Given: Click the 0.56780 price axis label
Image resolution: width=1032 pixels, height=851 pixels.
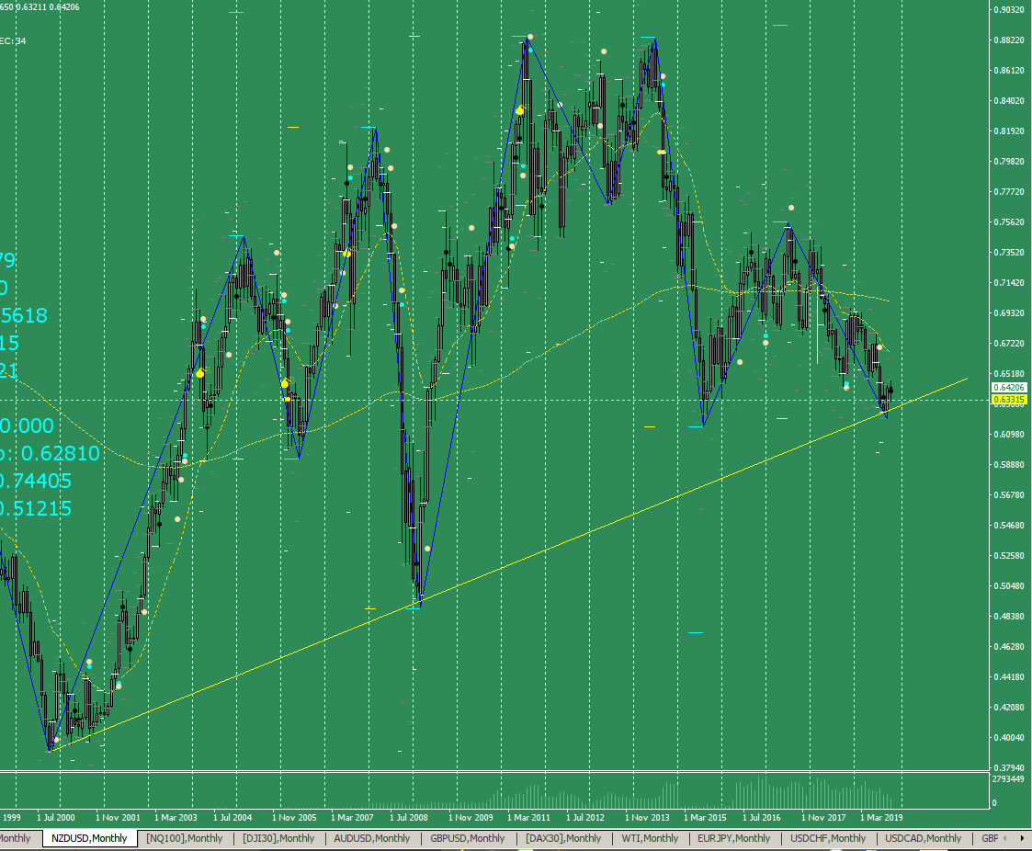Looking at the screenshot, I should [1009, 495].
